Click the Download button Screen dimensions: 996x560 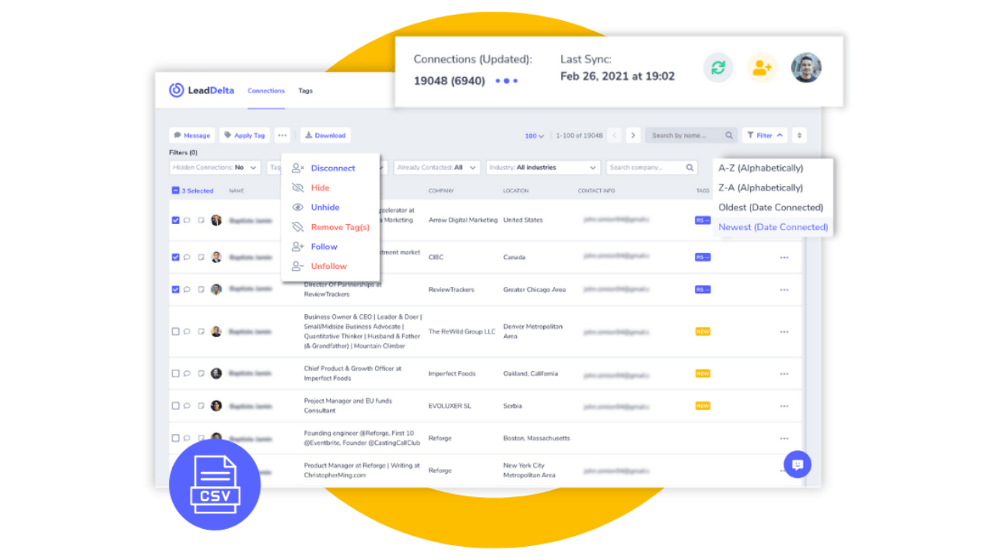tap(325, 135)
